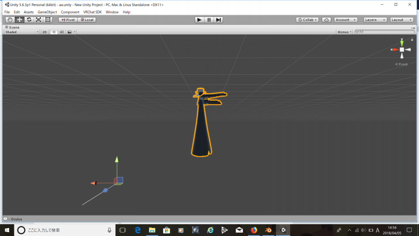Select the Rect transform tool
The height and width of the screenshot is (236, 419).
pos(48,20)
